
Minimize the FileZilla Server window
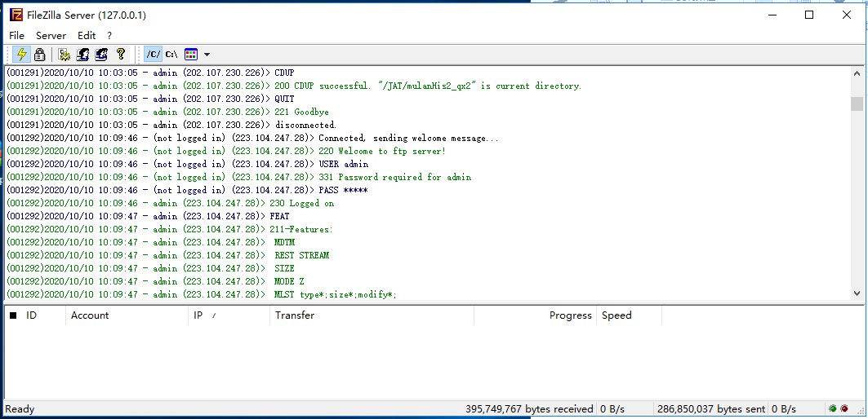pos(772,15)
